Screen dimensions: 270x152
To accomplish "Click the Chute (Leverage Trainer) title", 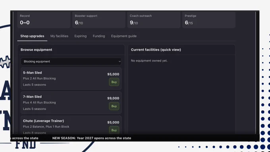I will pyautogui.click(x=43, y=121).
